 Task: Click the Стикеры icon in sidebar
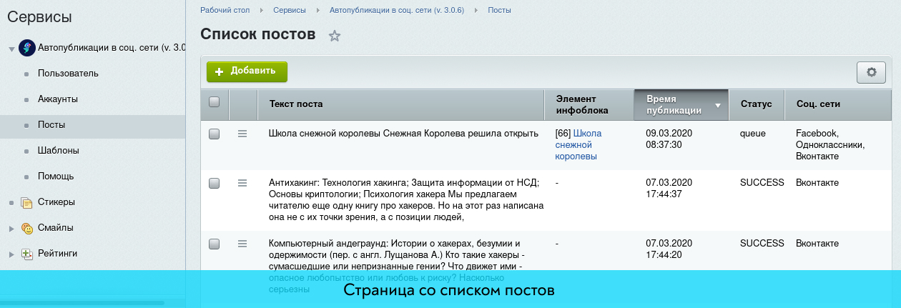27,202
